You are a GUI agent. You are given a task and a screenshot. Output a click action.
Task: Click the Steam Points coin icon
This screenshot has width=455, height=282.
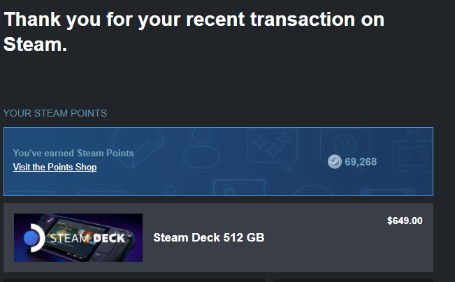tap(335, 162)
